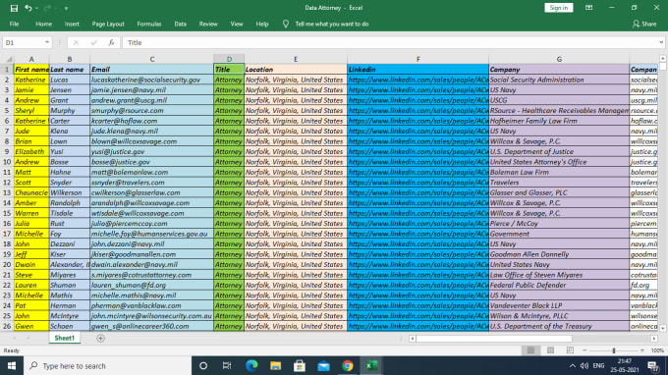The width and height of the screenshot is (668, 375).
Task: Open the View tab
Action: click(237, 25)
